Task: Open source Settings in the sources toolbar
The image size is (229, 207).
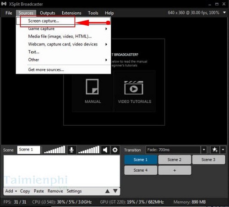Action: [x=74, y=191]
